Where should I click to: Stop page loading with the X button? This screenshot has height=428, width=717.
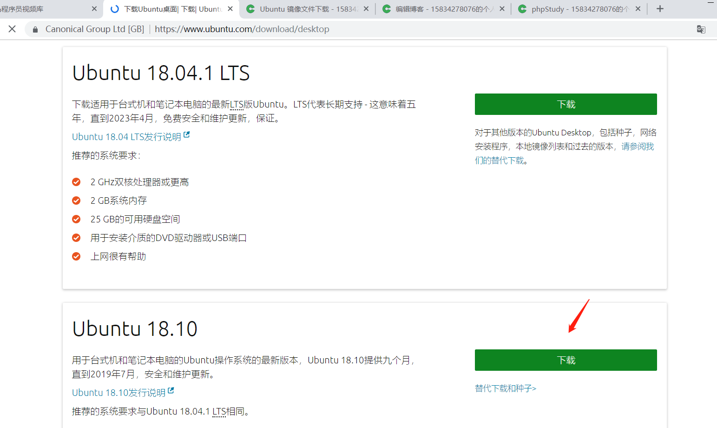click(12, 29)
